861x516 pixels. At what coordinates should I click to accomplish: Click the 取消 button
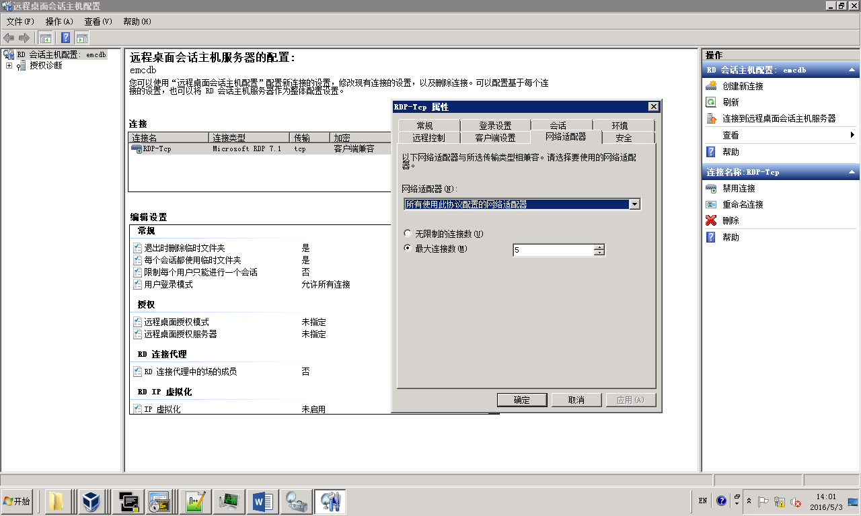[x=576, y=400]
